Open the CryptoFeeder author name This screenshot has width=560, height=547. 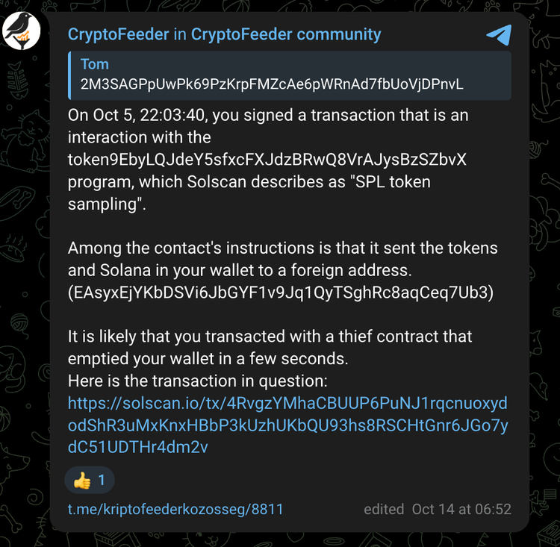(118, 34)
